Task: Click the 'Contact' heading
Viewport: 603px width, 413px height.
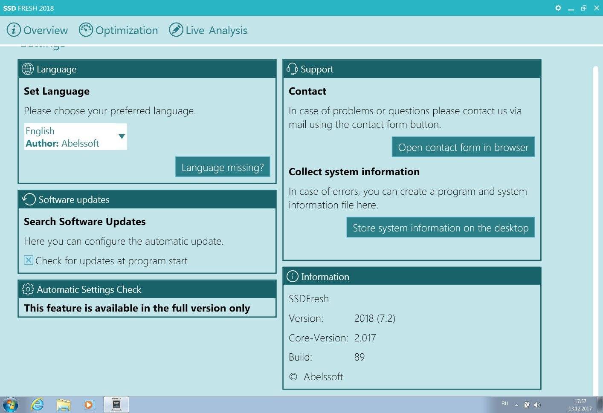Action: [307, 91]
